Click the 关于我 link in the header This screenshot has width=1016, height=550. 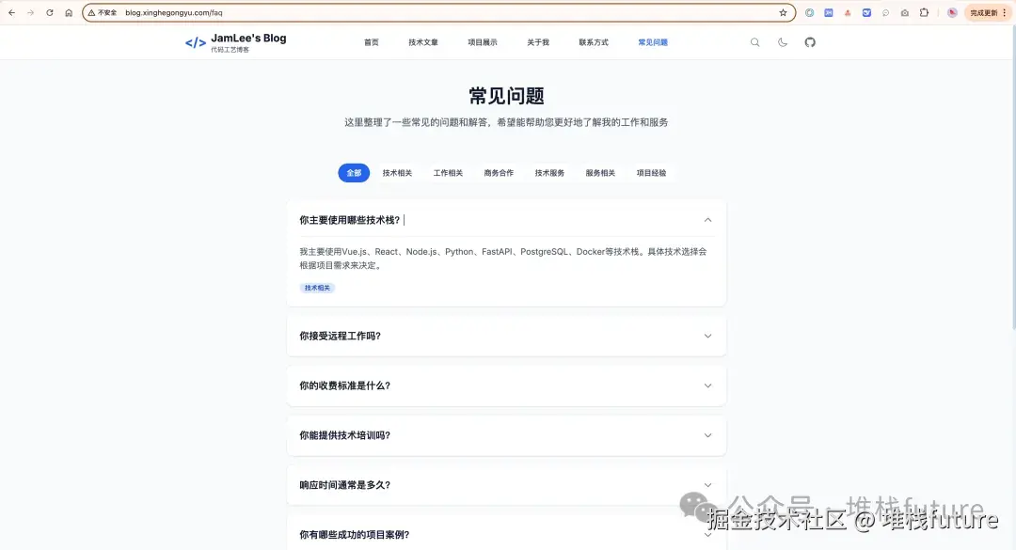537,41
